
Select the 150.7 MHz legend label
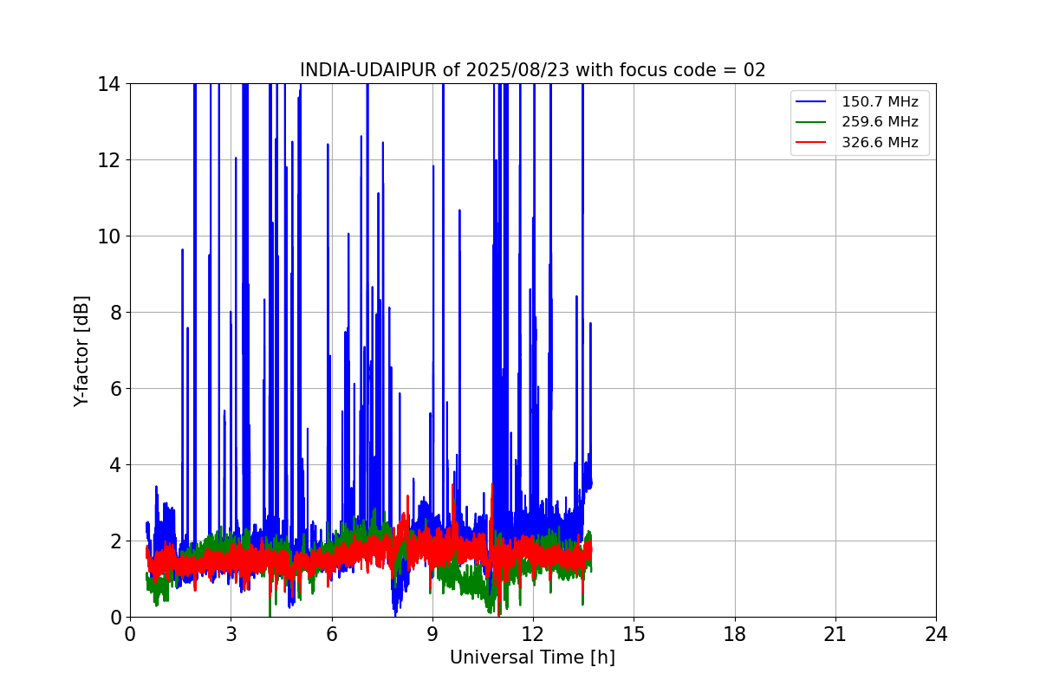click(880, 102)
